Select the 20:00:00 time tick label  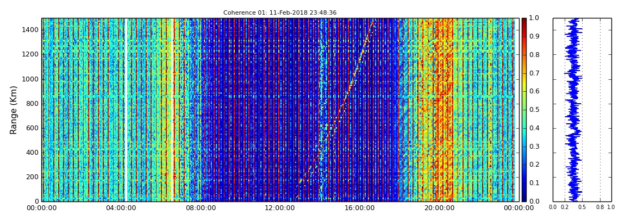[x=439, y=208]
